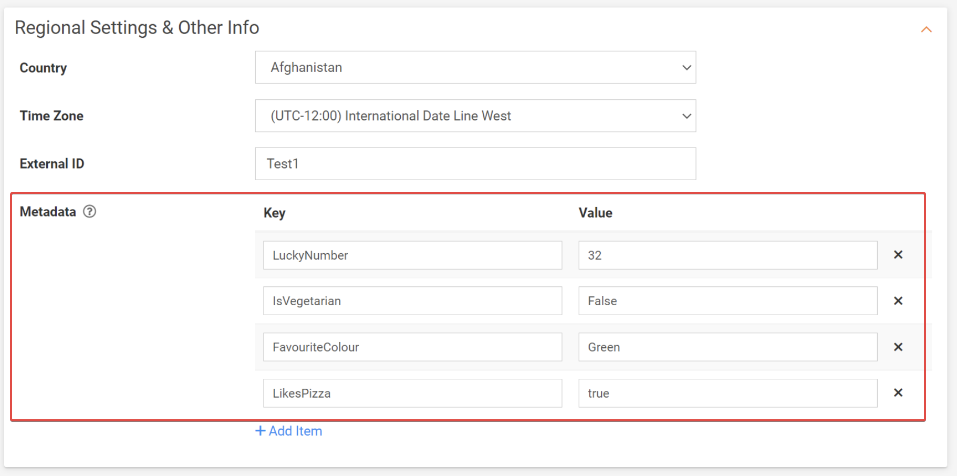Remove the LuckyNumber metadata row
This screenshot has height=476, width=957.
coord(898,255)
